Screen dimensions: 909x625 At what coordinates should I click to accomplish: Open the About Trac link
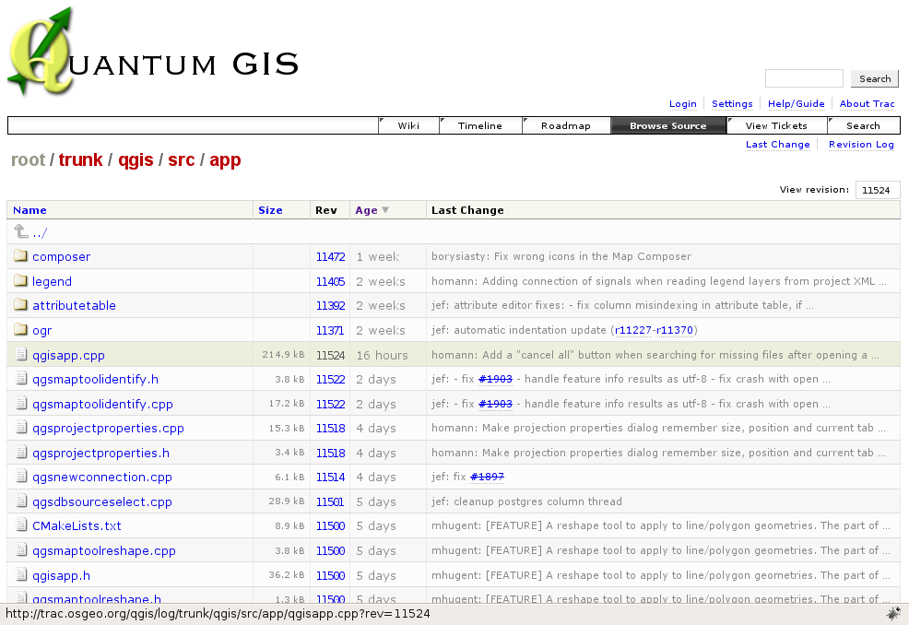[868, 104]
